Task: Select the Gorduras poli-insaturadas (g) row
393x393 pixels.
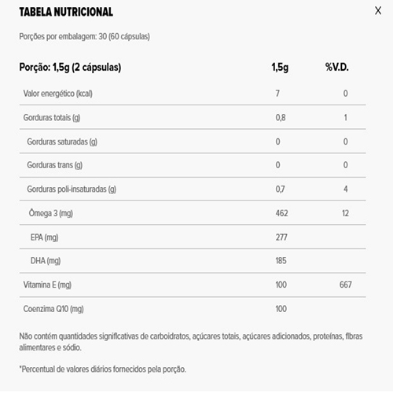Action: tap(193, 189)
